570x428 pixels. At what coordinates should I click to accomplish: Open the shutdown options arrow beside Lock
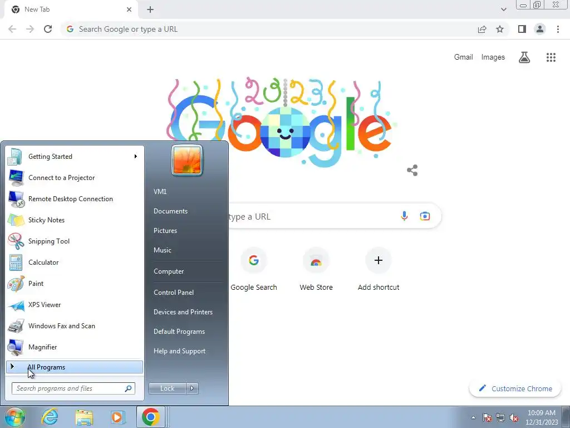coord(192,388)
